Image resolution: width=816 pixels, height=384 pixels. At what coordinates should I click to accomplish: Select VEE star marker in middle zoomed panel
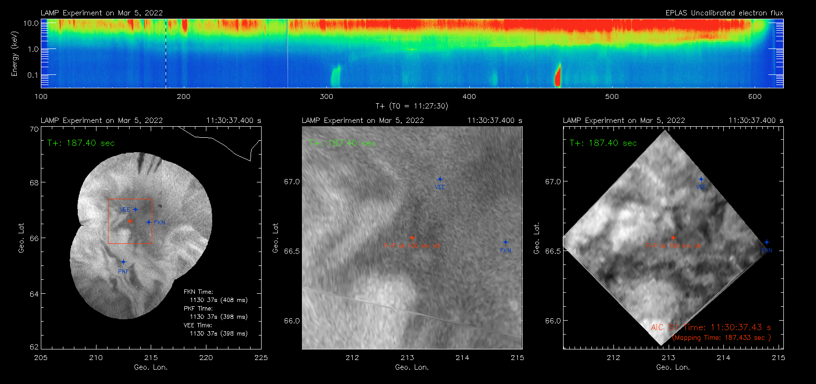coord(440,179)
